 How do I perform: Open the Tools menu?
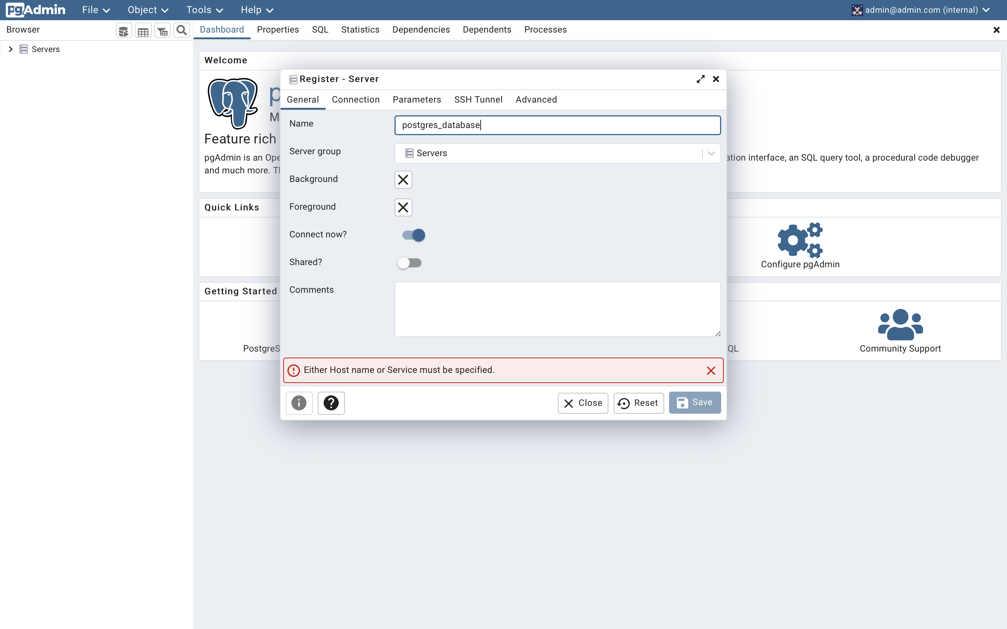[x=204, y=10]
